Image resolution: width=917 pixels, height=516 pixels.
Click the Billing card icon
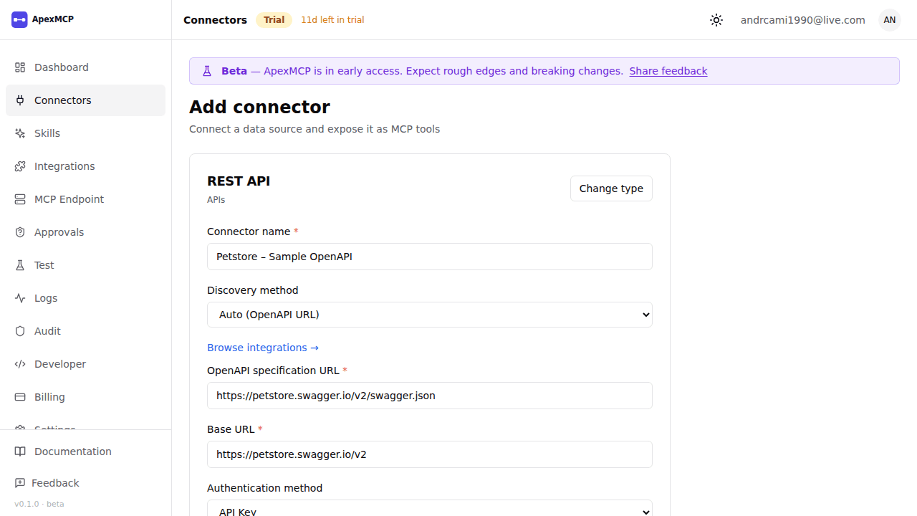click(20, 397)
